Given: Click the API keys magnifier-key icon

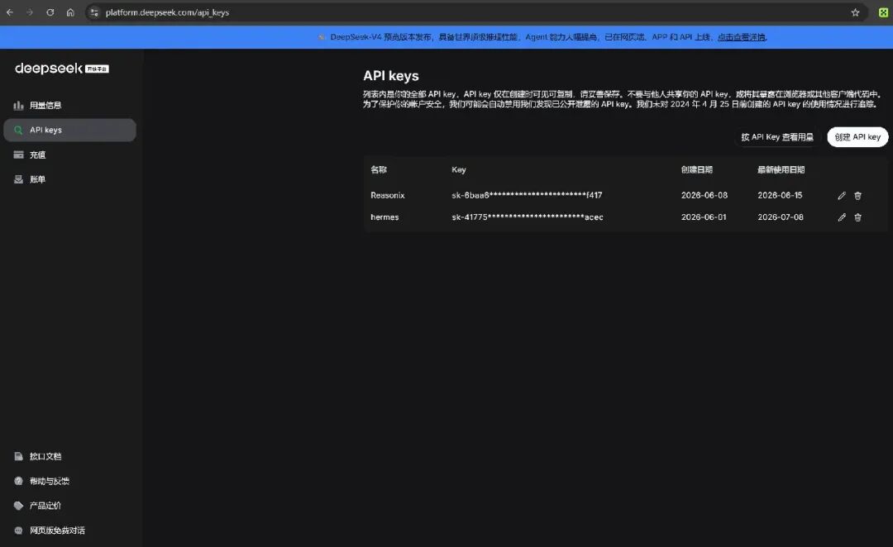Looking at the screenshot, I should pos(18,130).
